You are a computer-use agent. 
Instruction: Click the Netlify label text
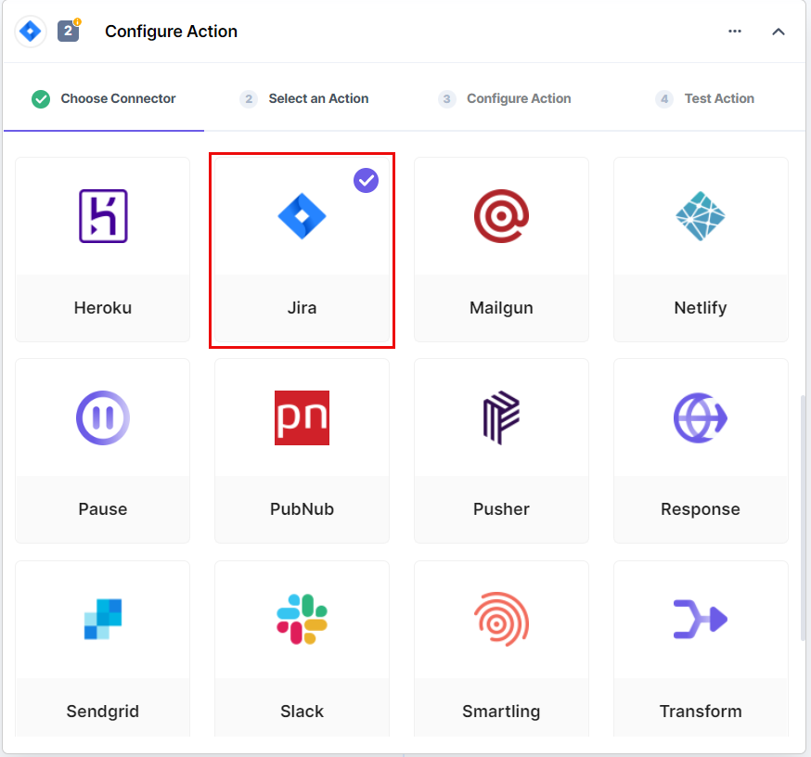pos(701,308)
